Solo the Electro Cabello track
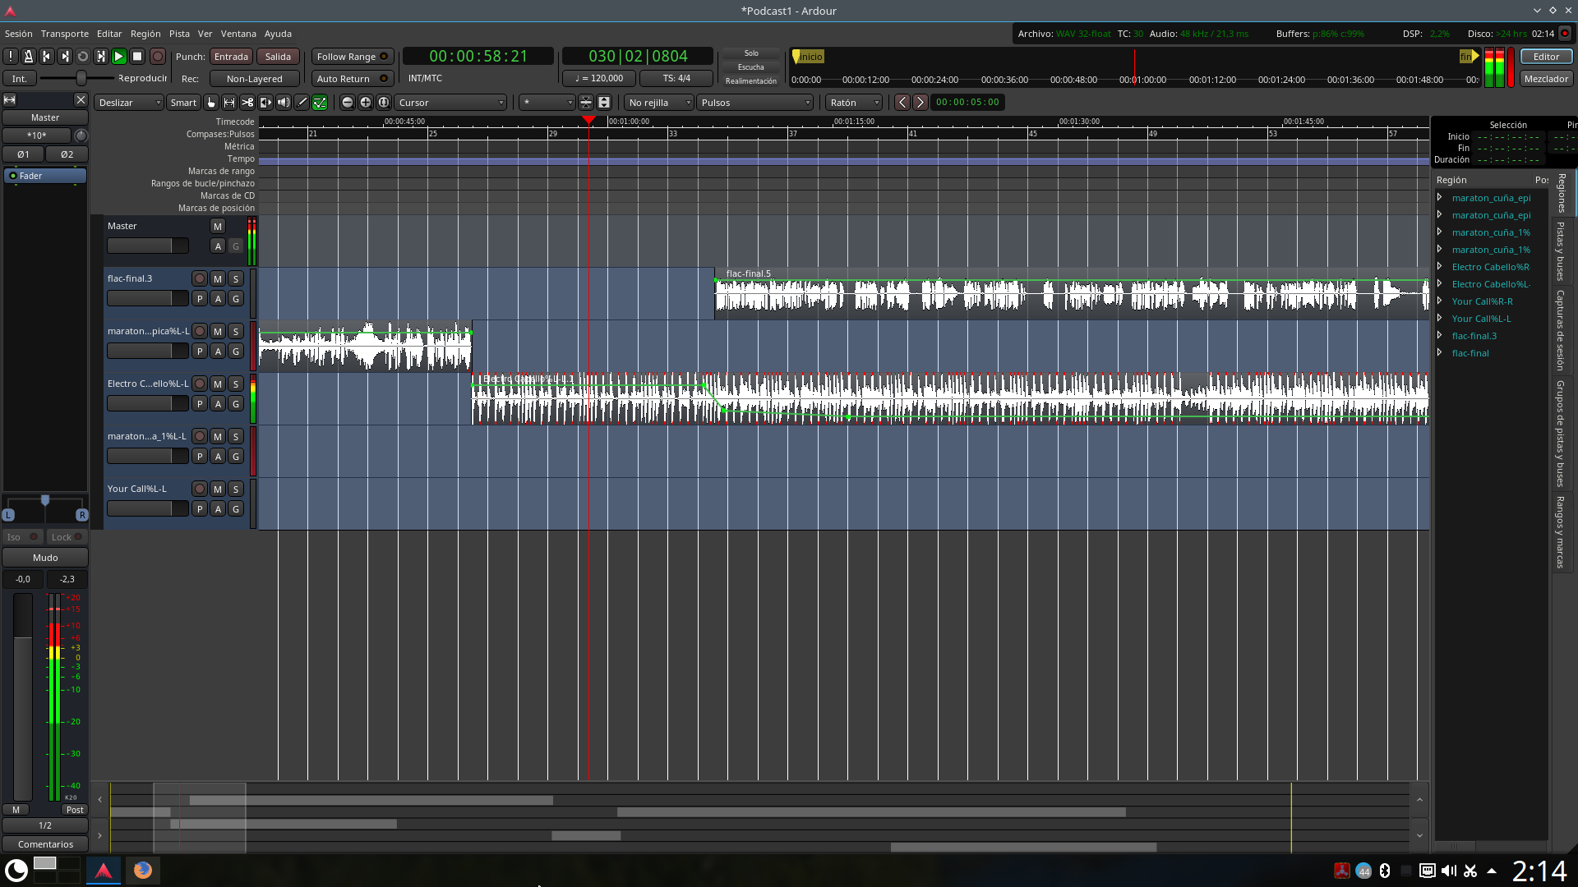 tap(236, 384)
